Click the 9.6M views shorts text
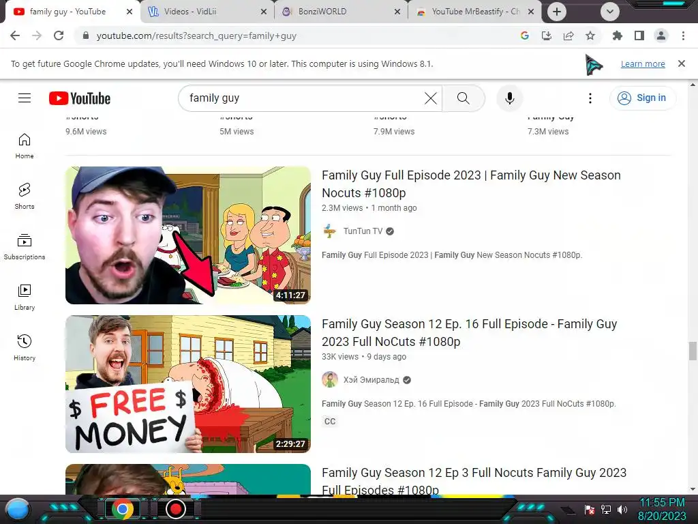698x524 pixels. tap(86, 132)
